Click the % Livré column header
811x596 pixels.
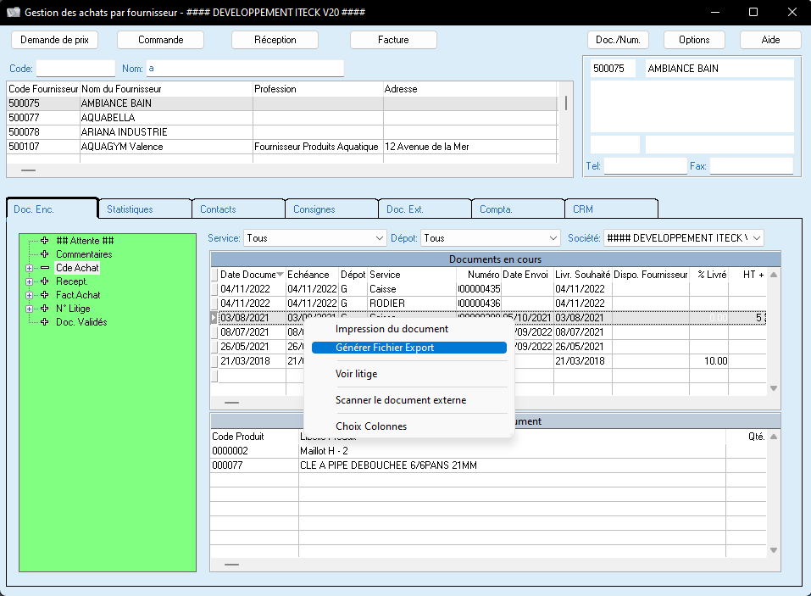point(708,275)
